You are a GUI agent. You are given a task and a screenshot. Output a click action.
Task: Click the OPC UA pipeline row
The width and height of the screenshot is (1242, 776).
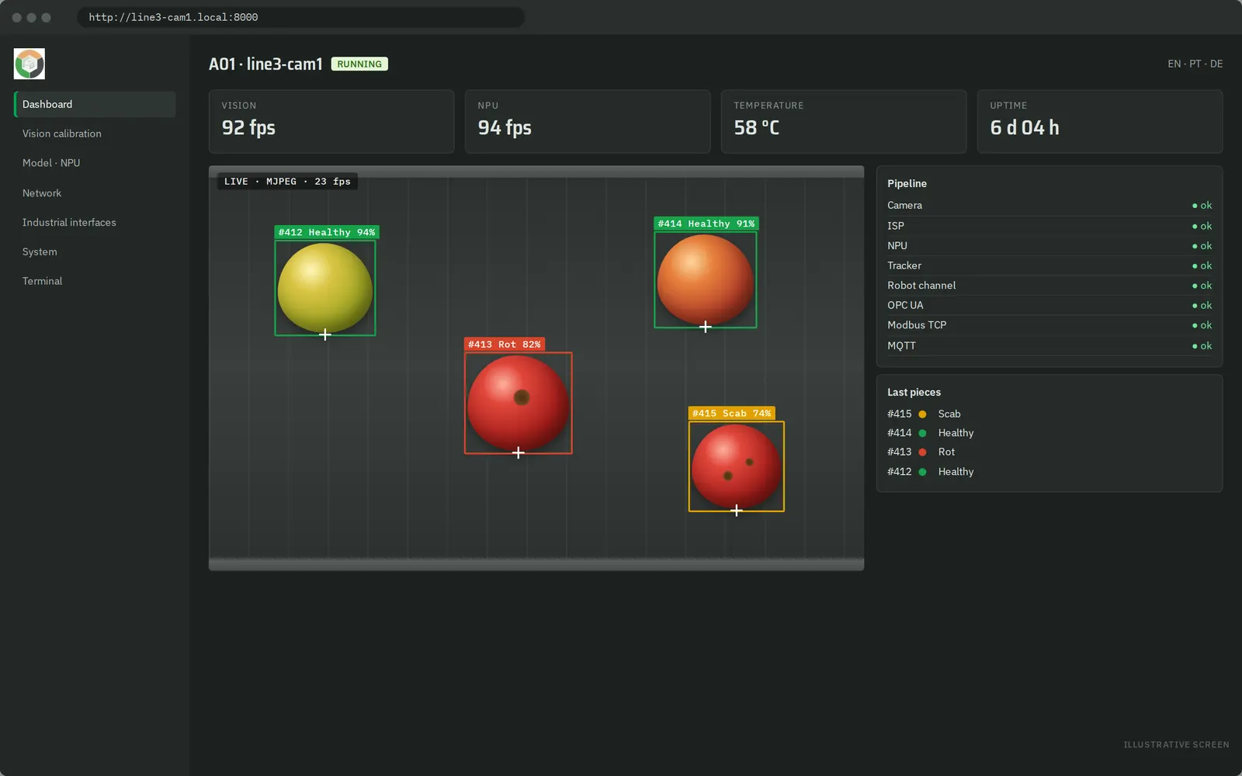(1049, 305)
